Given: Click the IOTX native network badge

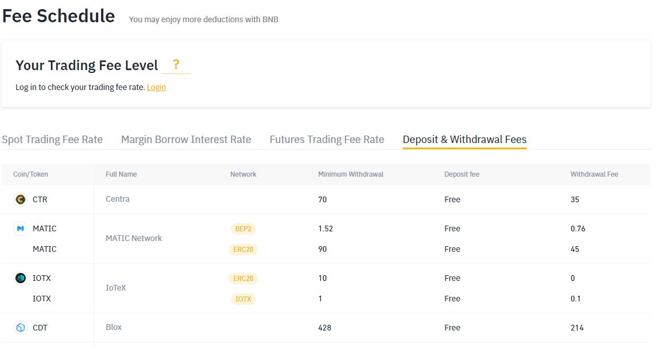Looking at the screenshot, I should [243, 299].
